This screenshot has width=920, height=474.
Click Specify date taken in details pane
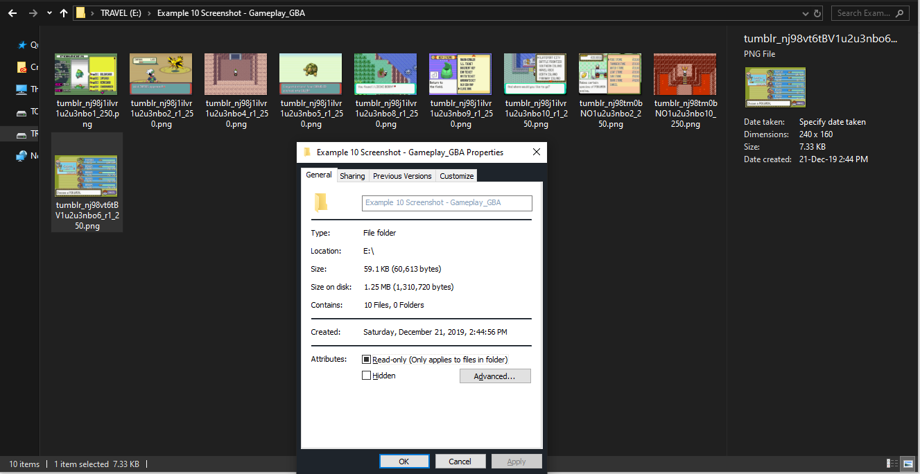(832, 122)
